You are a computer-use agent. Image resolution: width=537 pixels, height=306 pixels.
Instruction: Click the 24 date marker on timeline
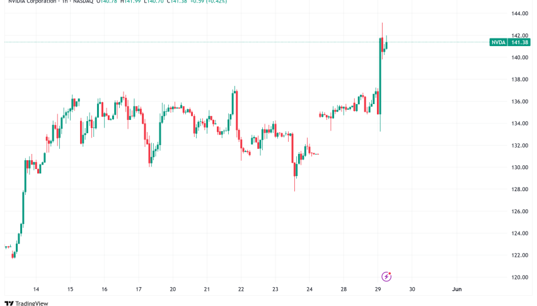coord(309,289)
